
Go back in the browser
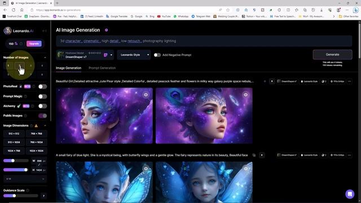tap(5, 10)
